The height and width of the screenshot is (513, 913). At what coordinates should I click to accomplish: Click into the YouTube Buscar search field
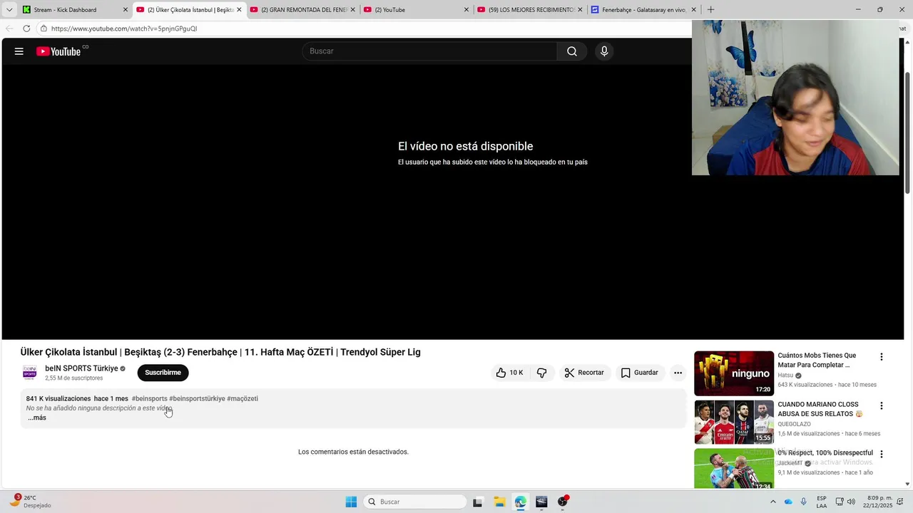click(429, 51)
